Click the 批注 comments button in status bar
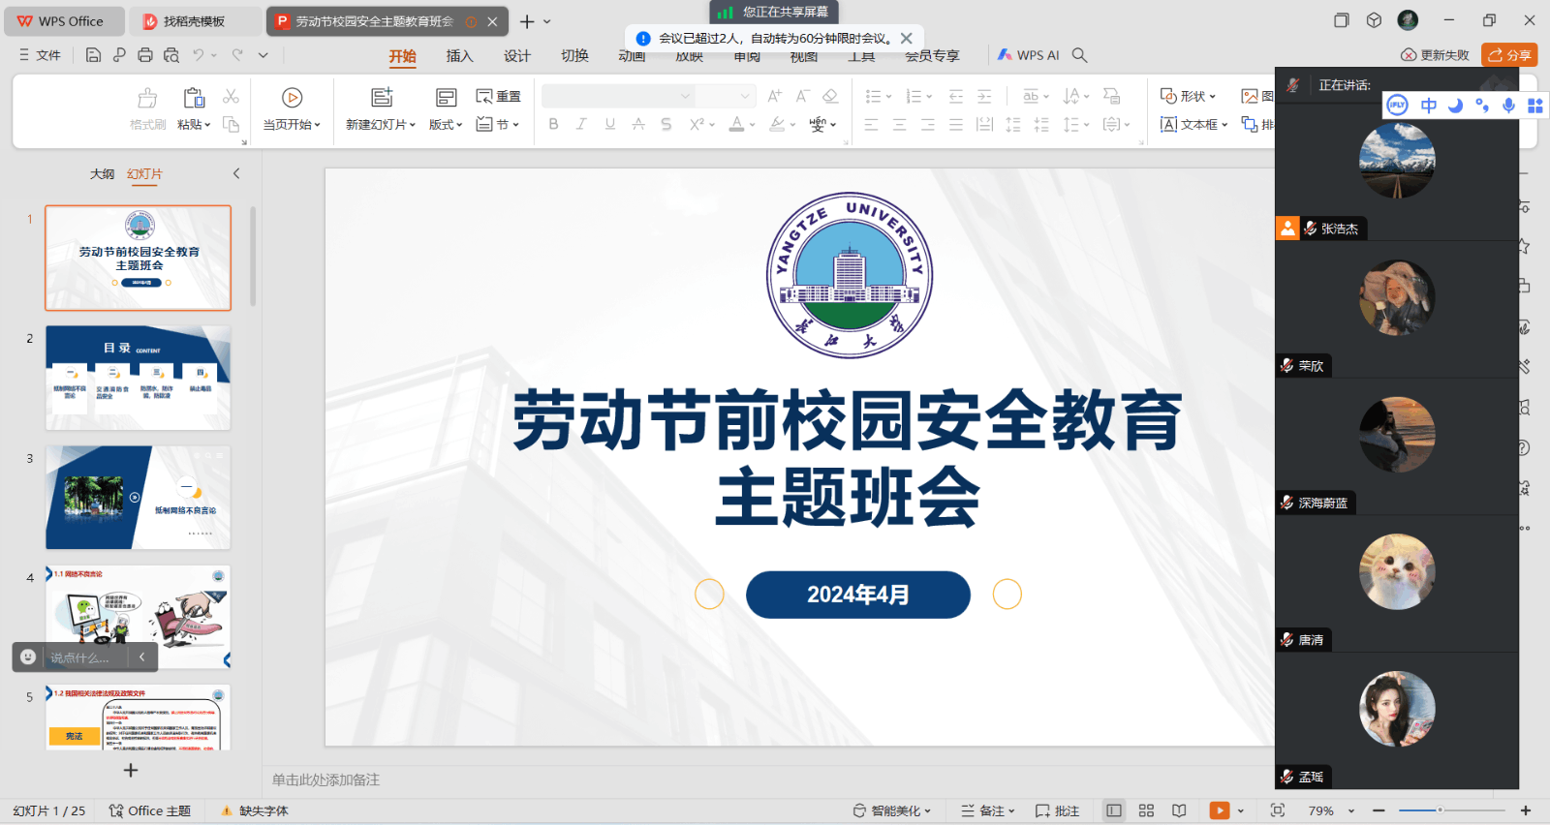 coord(1057,810)
